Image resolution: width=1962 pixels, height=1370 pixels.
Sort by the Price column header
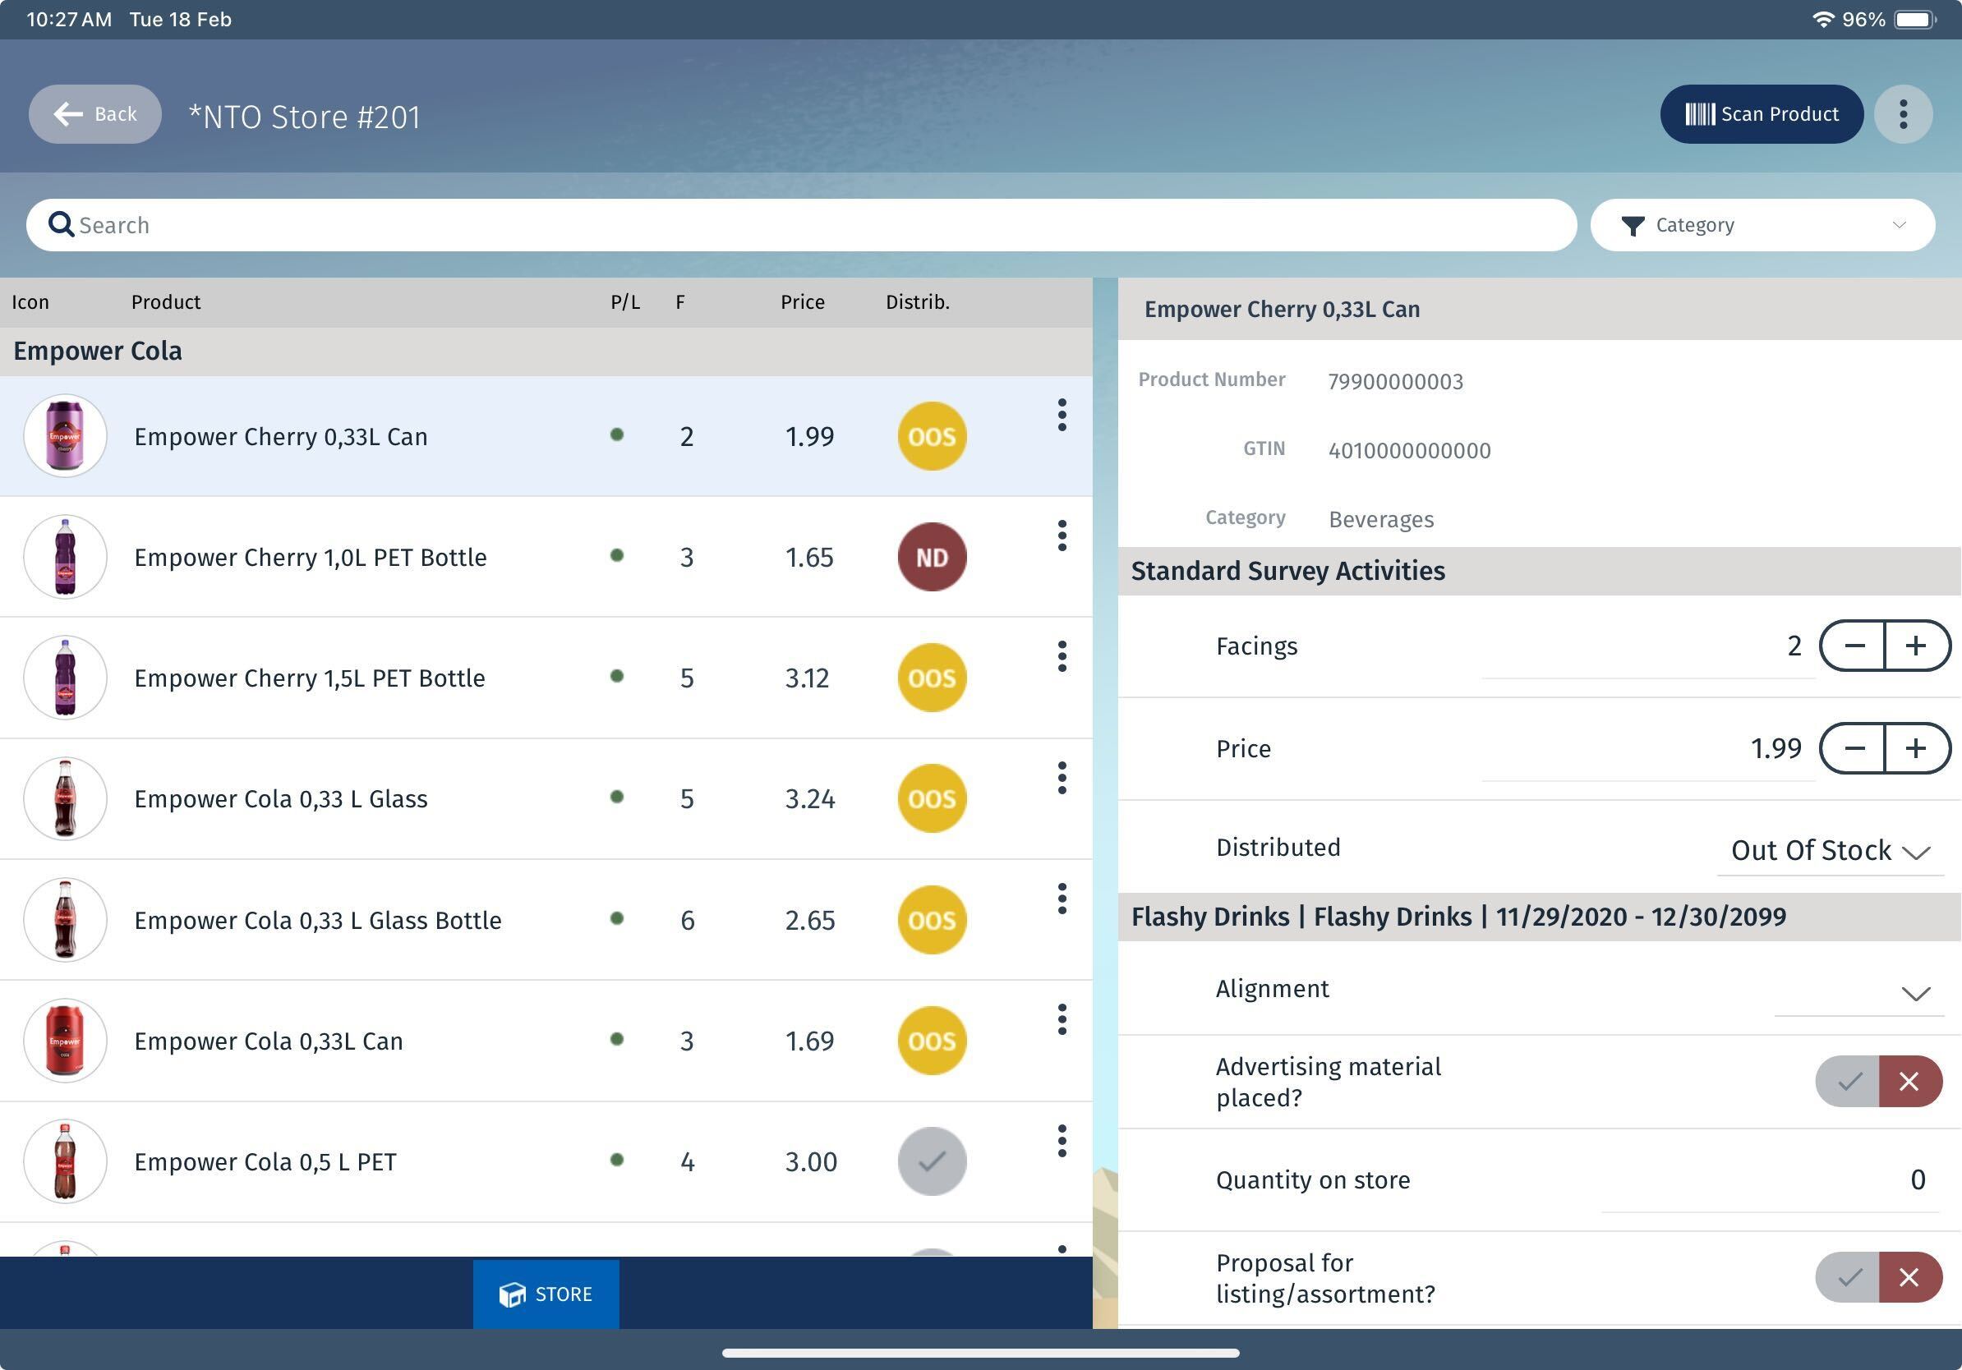pos(803,301)
